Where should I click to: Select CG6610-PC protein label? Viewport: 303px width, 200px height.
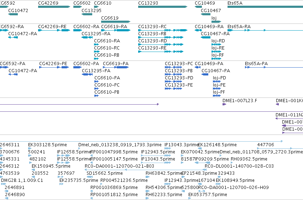(107, 85)
